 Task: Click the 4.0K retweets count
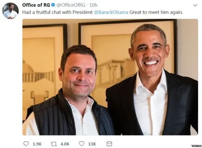click(x=65, y=144)
